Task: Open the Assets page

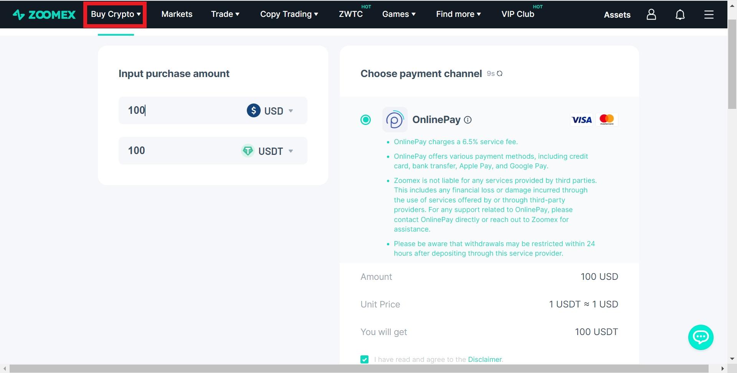Action: tap(617, 15)
